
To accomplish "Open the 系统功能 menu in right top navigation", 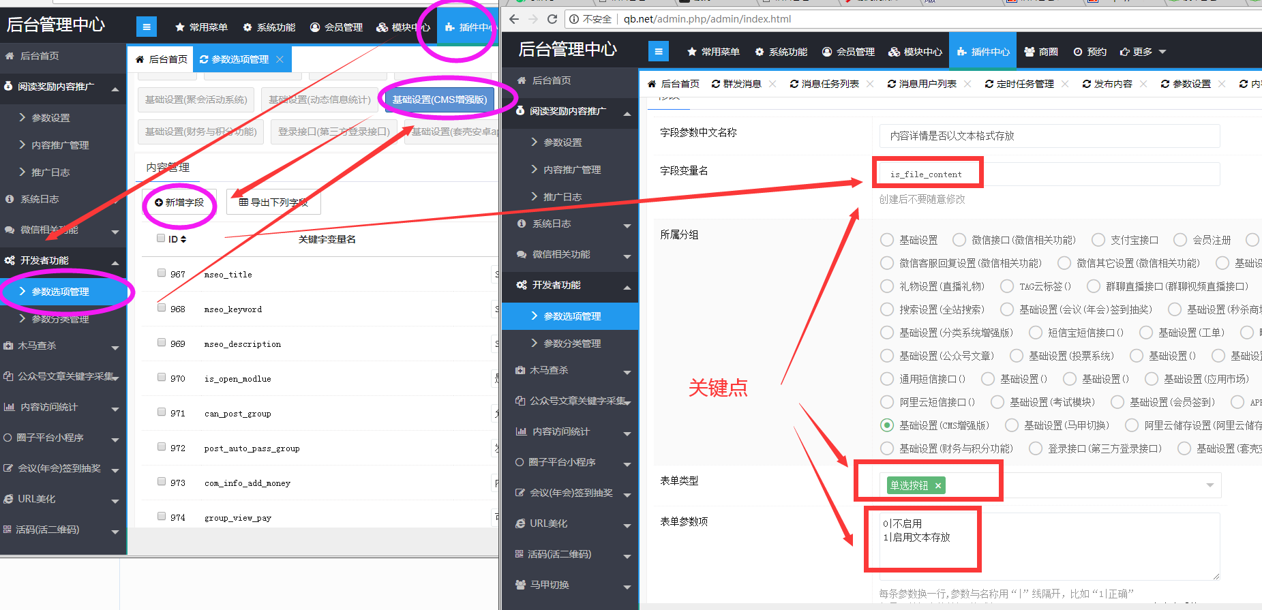I will (781, 52).
